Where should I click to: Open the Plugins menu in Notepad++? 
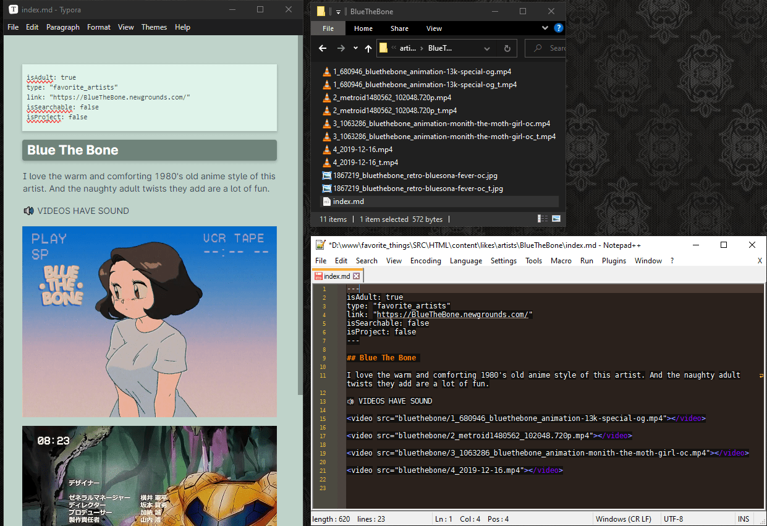point(614,261)
